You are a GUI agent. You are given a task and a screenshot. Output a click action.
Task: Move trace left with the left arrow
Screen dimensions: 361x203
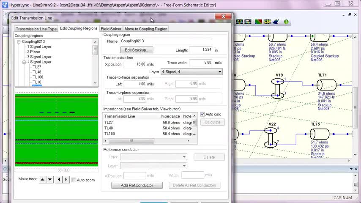tap(59, 180)
